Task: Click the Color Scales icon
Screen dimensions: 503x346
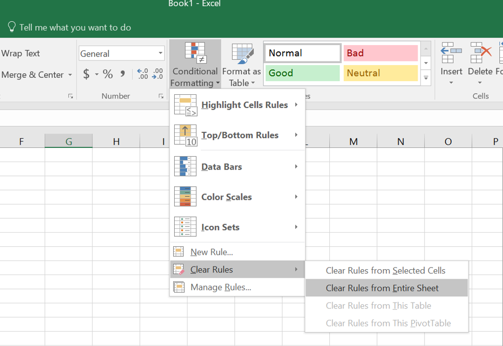Action: click(185, 197)
